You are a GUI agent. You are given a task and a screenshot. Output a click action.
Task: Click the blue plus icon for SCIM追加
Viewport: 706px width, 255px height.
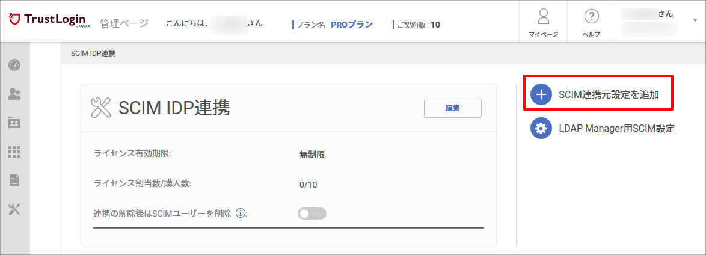tap(541, 94)
